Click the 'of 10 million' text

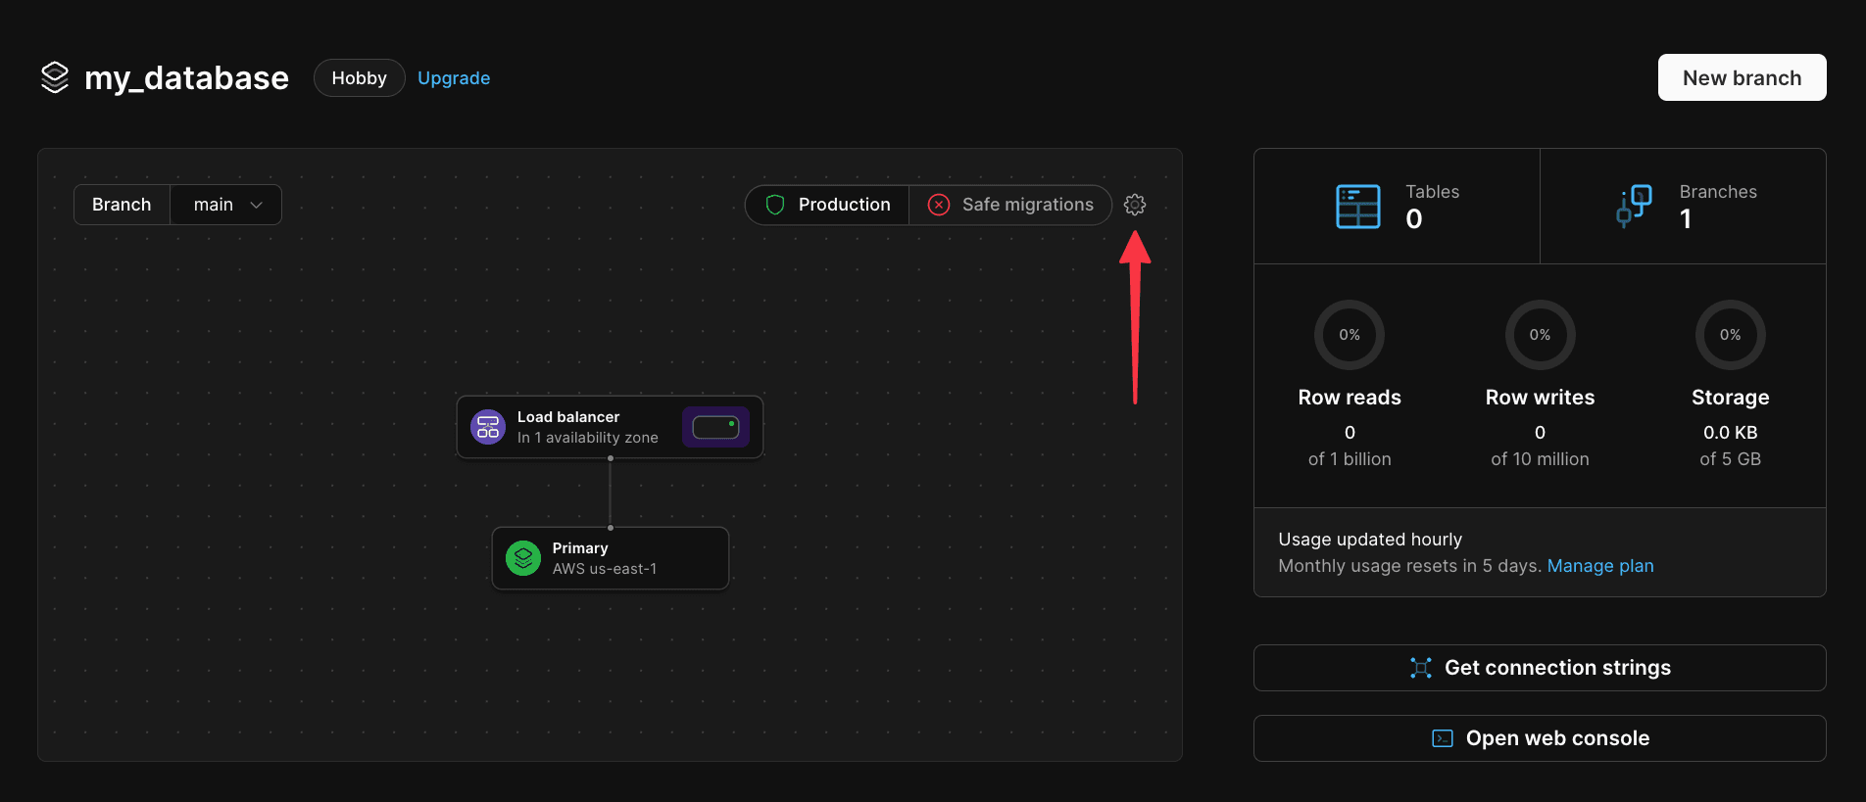1540,459
